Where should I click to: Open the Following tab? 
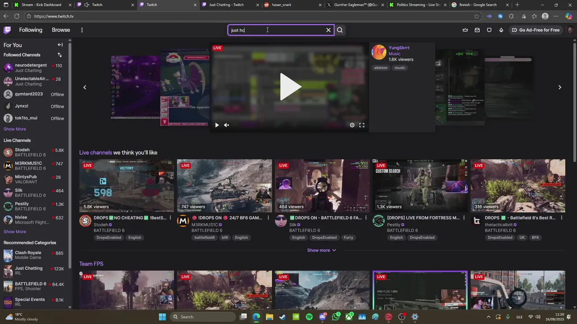click(x=31, y=30)
